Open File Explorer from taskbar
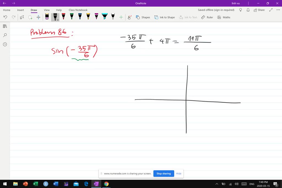Image resolution: width=282 pixels, height=188 pixels. click(x=15, y=184)
